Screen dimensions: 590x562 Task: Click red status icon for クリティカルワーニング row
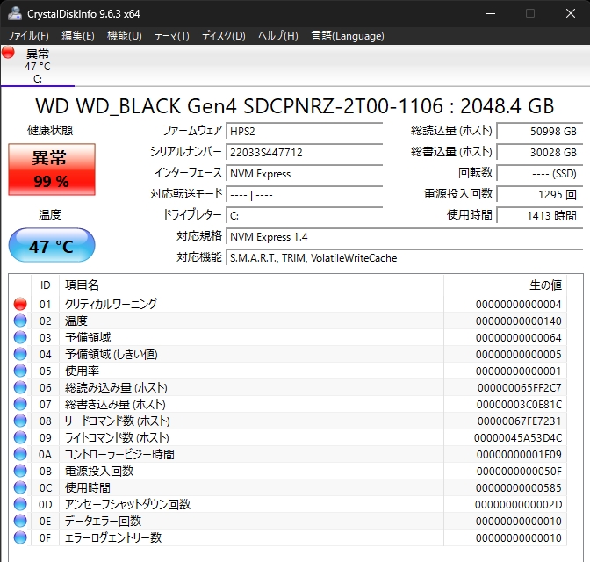[20, 304]
